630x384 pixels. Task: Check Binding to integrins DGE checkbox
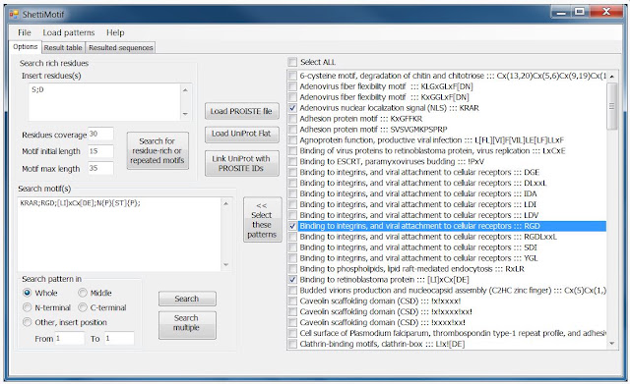(x=292, y=173)
